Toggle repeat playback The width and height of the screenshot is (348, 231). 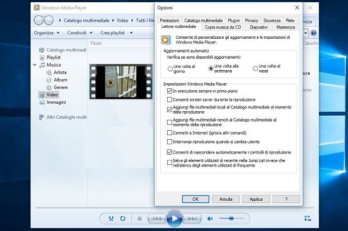(x=123, y=218)
